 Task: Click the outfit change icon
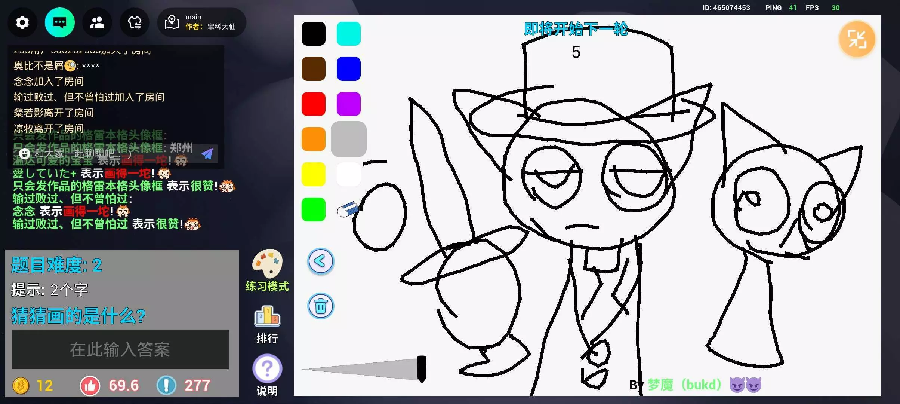135,22
